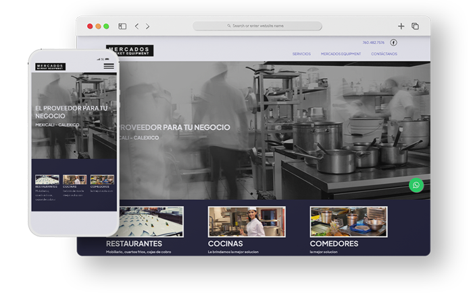Click the 760.482.7576 phone number
Image resolution: width=473 pixels, height=295 pixels.
point(373,42)
